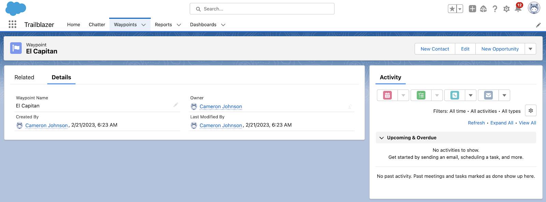The height and width of the screenshot is (202, 546).
Task: Go to the Home tab
Action: (x=74, y=25)
